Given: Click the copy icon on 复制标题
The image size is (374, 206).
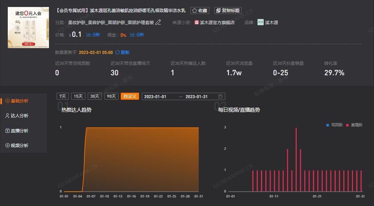Looking at the screenshot, I should [218, 10].
